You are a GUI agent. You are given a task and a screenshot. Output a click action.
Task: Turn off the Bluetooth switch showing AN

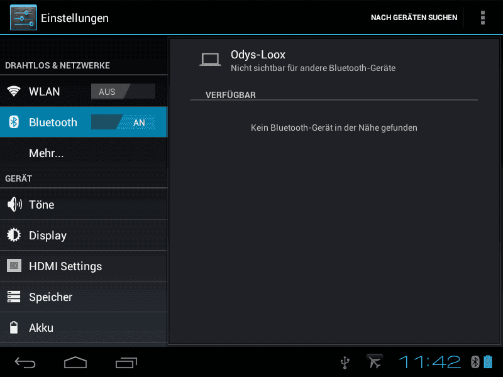(123, 122)
